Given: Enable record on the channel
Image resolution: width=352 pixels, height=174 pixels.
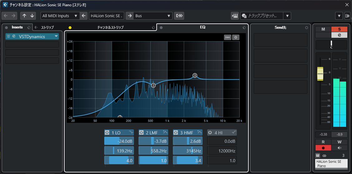Looking at the screenshot, I should coord(323,148).
